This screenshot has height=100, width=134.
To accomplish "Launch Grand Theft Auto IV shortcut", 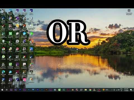I will [x=17, y=58].
